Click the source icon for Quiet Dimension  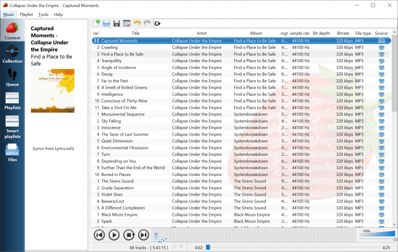click(x=381, y=141)
